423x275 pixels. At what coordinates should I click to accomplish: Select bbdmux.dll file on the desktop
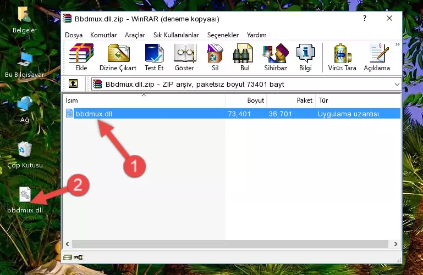[x=25, y=200]
